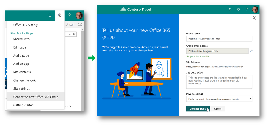The height and width of the screenshot is (125, 267).
Task: Click the Site description text area
Action: coord(219,82)
